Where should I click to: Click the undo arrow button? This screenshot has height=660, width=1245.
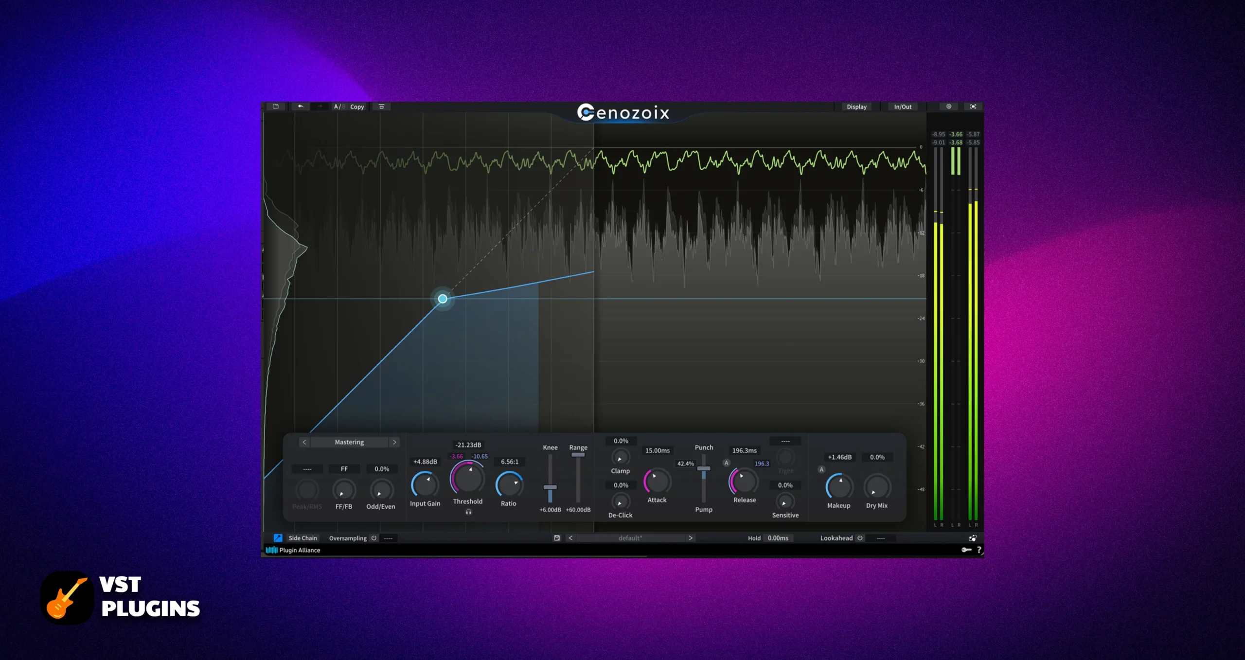point(301,107)
